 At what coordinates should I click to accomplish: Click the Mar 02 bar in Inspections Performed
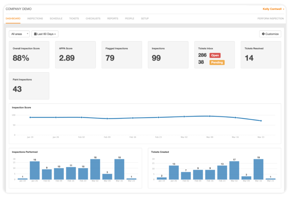95,169
